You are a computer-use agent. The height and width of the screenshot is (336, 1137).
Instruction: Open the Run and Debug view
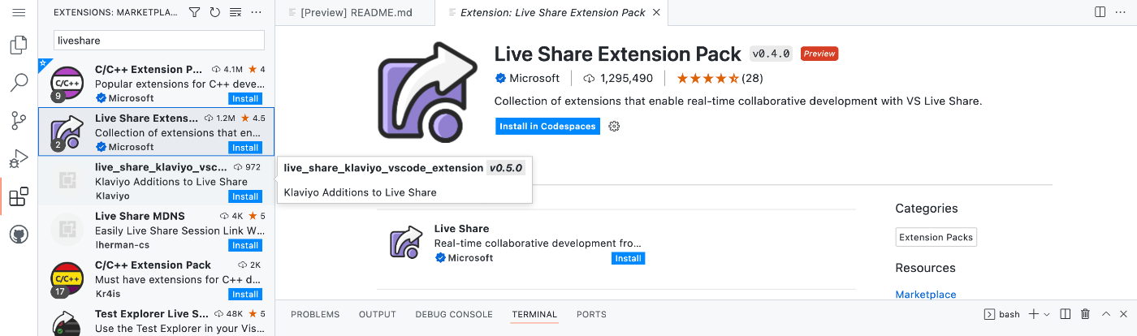(x=19, y=159)
